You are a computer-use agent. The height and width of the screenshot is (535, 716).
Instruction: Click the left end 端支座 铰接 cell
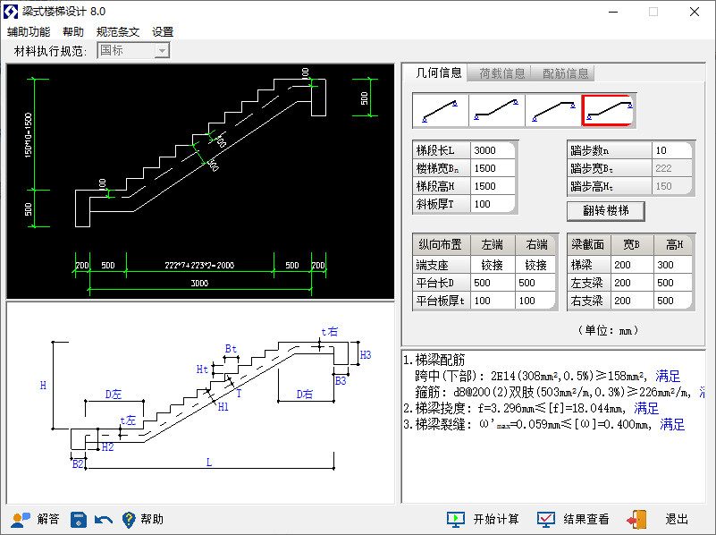(493, 265)
